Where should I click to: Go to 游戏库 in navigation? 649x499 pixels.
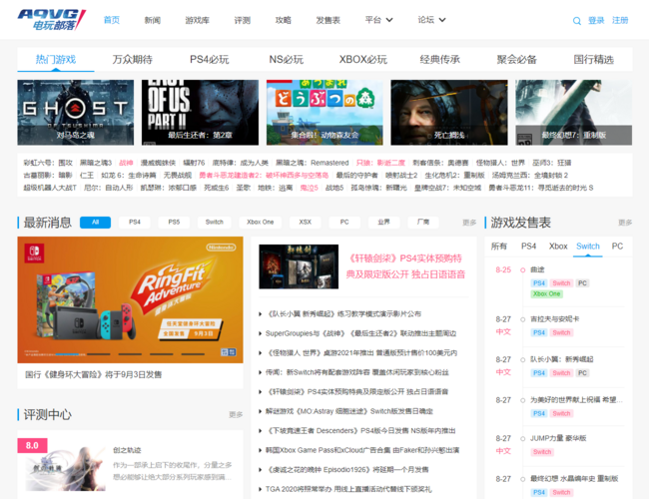coord(197,20)
